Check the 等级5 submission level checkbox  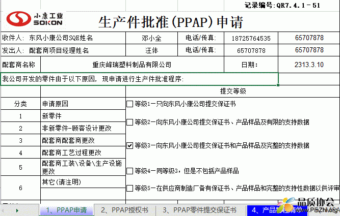[x=129, y=188]
